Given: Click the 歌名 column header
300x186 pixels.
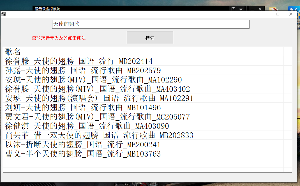Looking at the screenshot, I should [13, 52].
